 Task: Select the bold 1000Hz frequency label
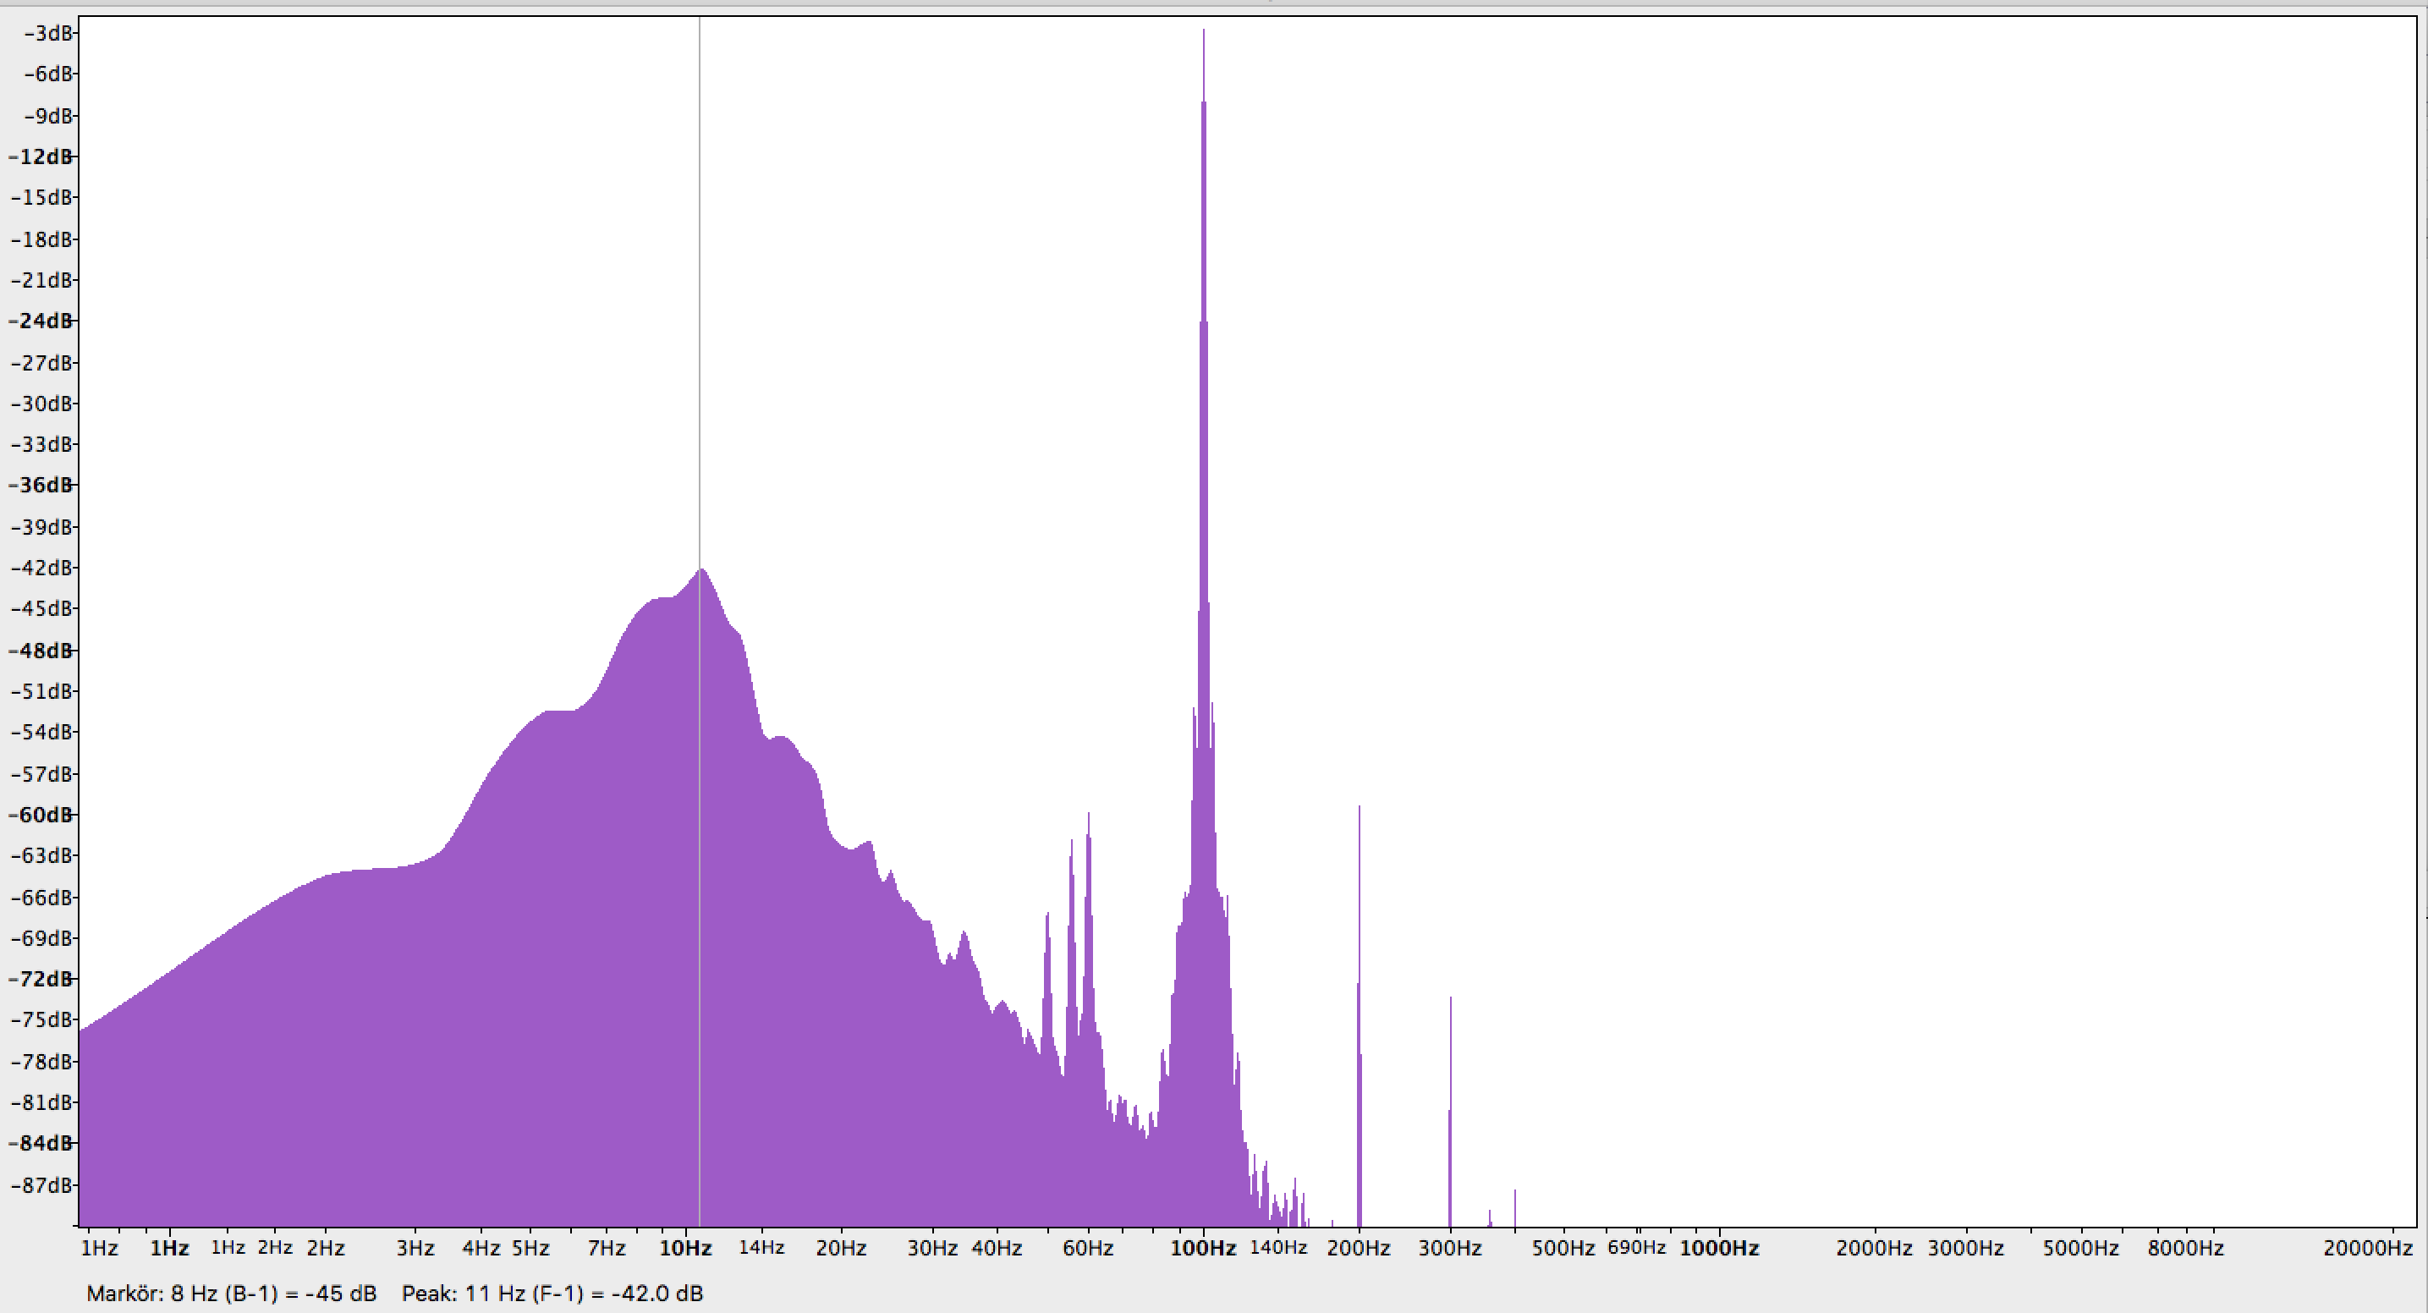click(x=1719, y=1248)
